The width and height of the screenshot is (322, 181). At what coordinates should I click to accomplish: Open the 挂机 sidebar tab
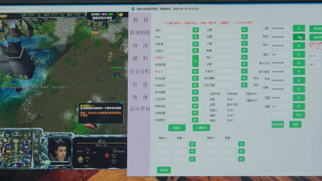point(140,20)
